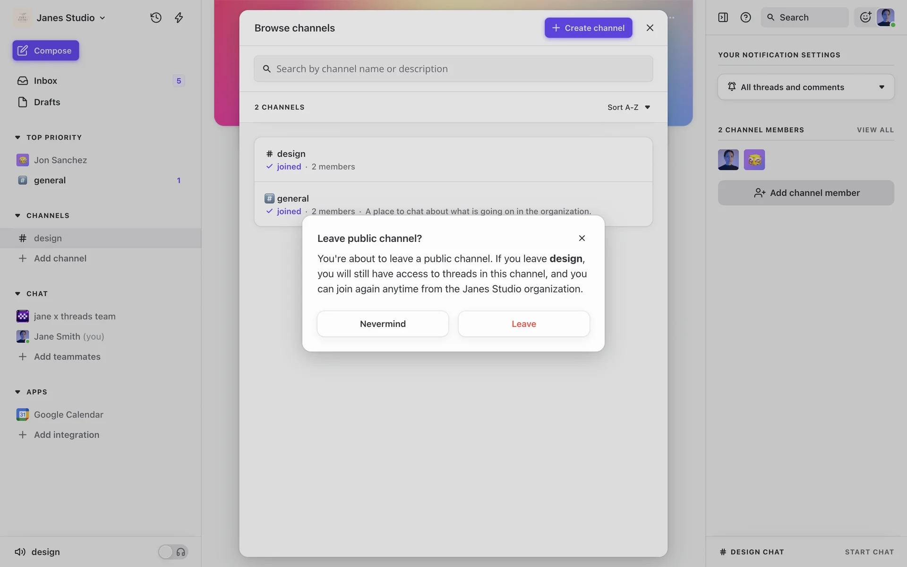Viewport: 907px width, 567px height.
Task: Open the help question mark icon
Action: pyautogui.click(x=745, y=17)
